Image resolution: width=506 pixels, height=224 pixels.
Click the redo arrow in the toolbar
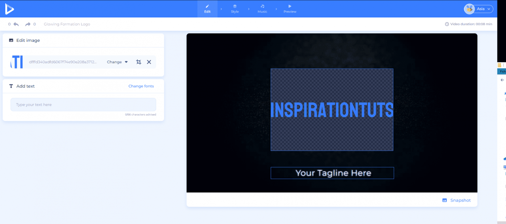tap(28, 24)
